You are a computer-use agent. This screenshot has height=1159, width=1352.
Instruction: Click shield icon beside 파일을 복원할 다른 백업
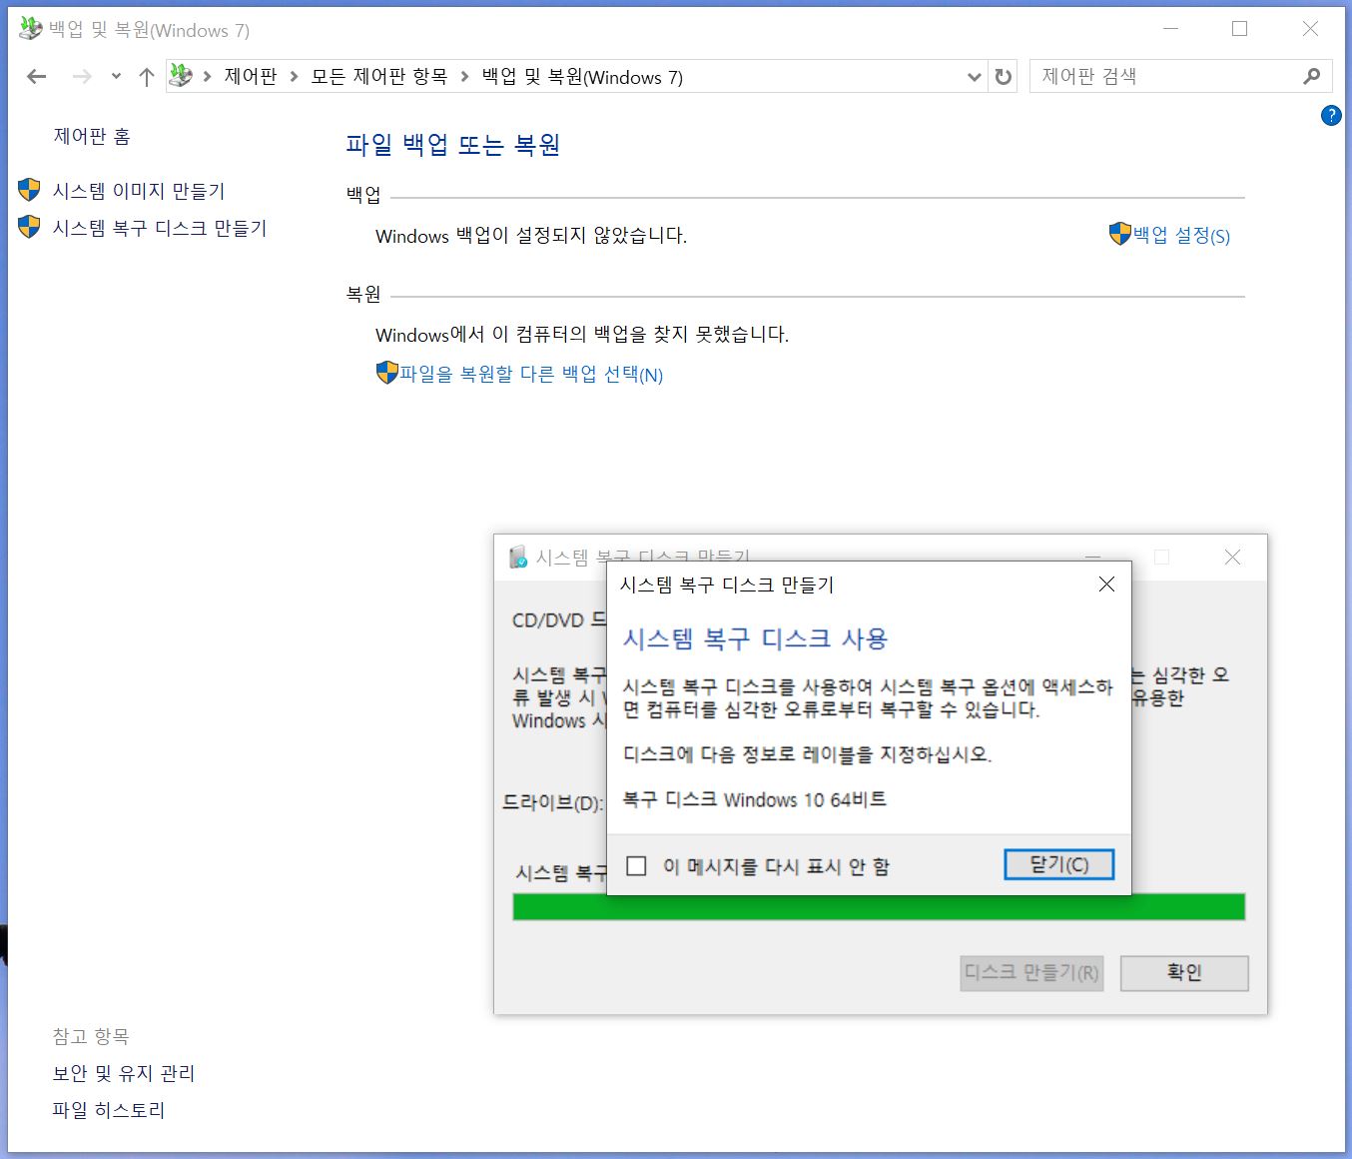pyautogui.click(x=387, y=373)
